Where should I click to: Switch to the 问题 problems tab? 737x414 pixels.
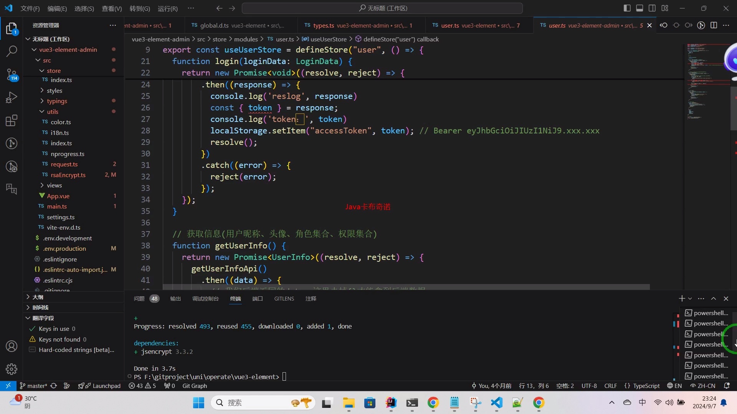[x=139, y=299]
